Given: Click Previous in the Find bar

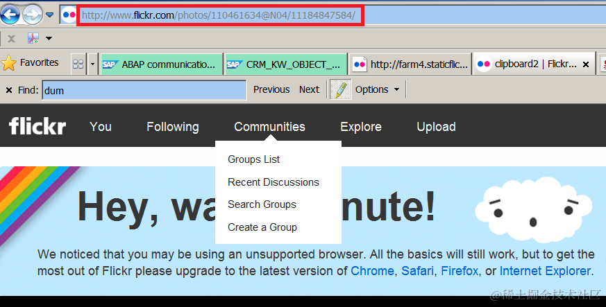Looking at the screenshot, I should point(271,89).
